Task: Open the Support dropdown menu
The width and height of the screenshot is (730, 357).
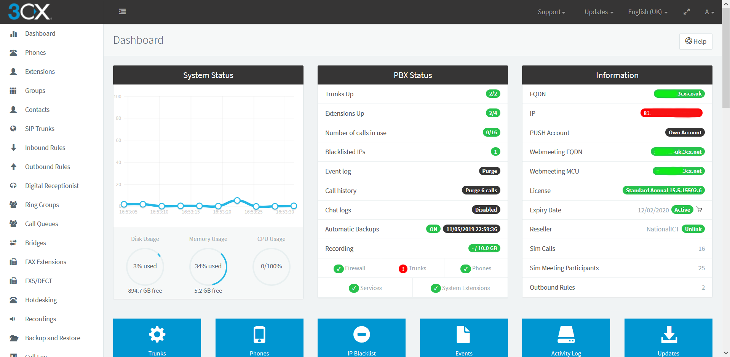Action: tap(551, 12)
